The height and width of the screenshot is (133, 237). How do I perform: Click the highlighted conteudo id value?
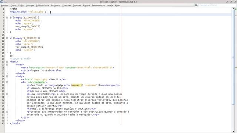point(39,82)
